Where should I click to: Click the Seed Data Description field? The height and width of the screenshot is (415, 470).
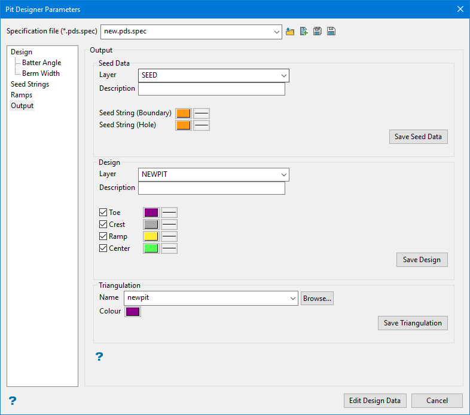211,89
